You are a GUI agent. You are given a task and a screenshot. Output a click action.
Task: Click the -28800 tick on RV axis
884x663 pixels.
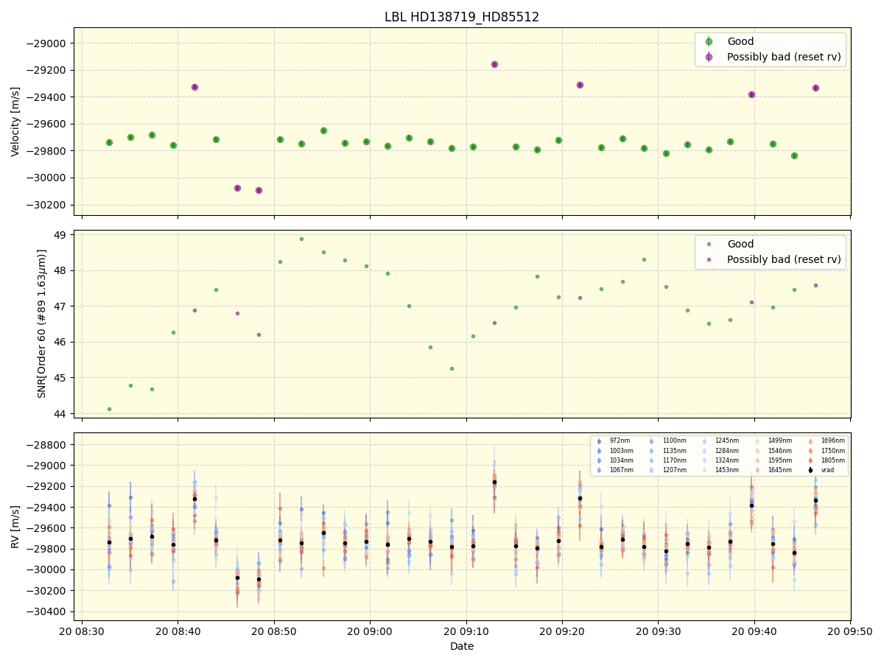tap(47, 445)
